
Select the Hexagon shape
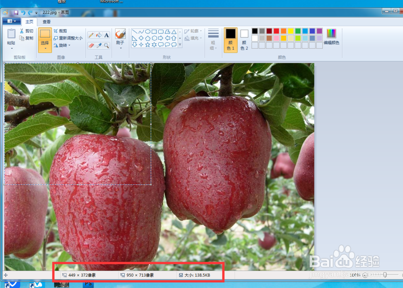click(x=154, y=38)
